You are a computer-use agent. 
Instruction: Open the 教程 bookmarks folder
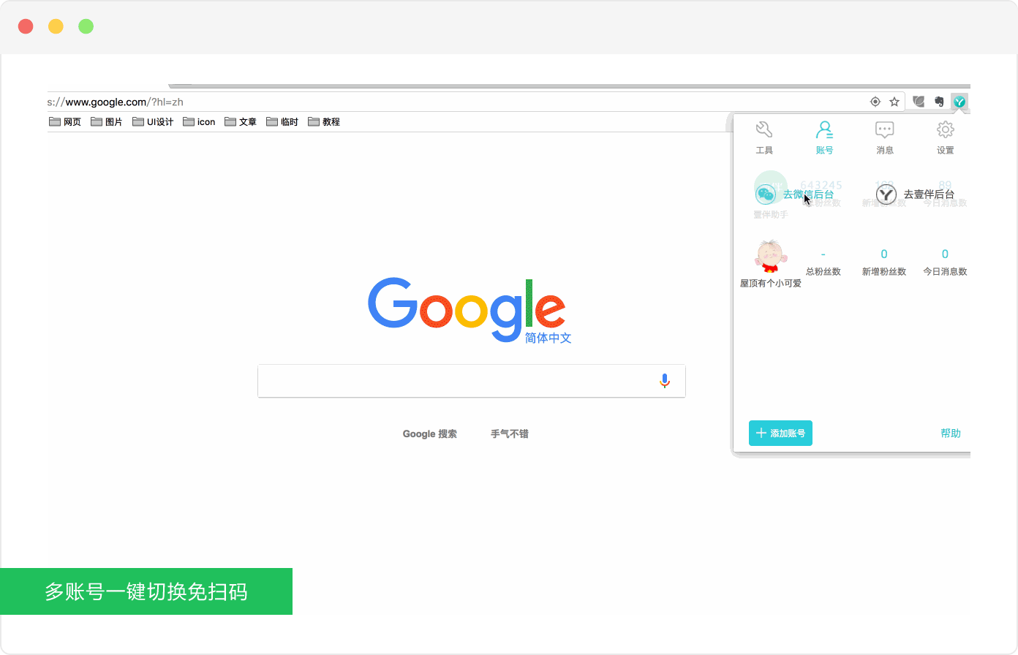coord(324,121)
